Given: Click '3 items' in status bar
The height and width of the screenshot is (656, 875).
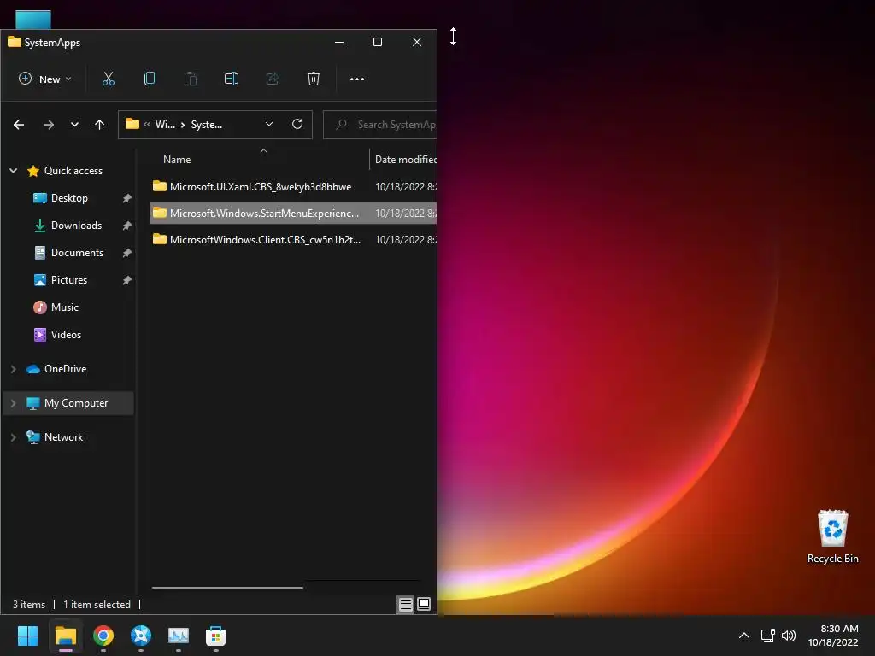Looking at the screenshot, I should point(29,605).
